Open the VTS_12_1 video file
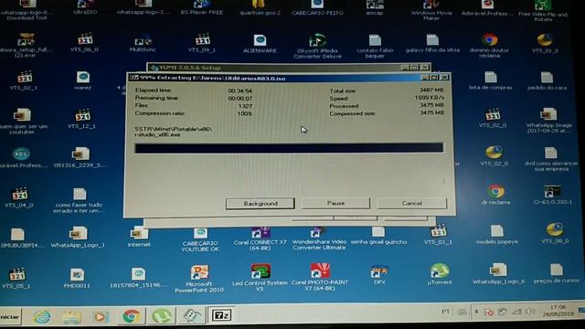This screenshot has height=329, width=585. [x=81, y=119]
